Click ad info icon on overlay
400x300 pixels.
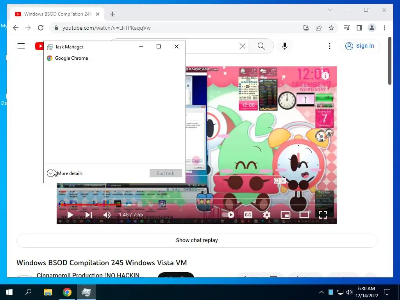click(x=277, y=180)
